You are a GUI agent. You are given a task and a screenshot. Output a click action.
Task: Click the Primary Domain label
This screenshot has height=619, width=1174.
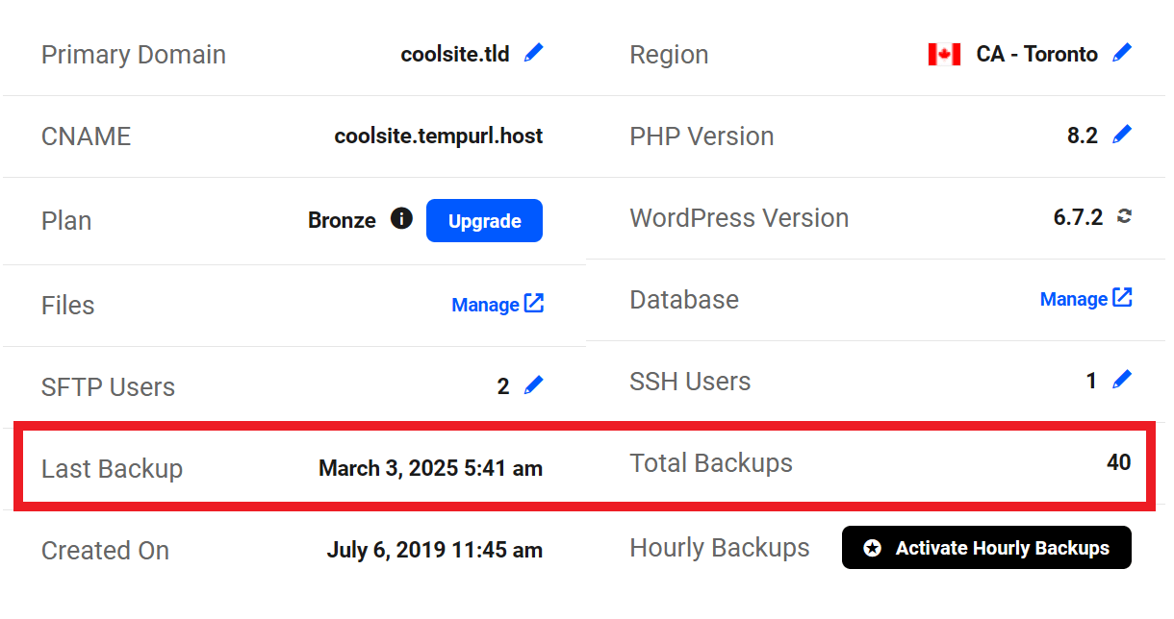pos(134,55)
